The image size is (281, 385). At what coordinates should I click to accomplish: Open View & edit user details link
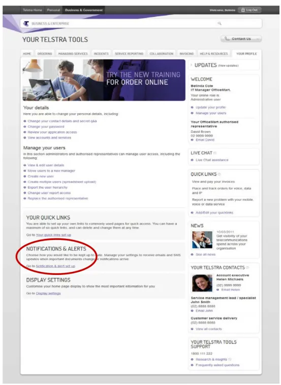pyautogui.click(x=46, y=165)
